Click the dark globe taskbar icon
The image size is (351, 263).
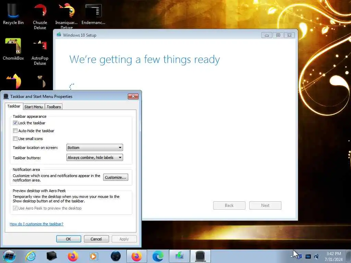pos(116,256)
